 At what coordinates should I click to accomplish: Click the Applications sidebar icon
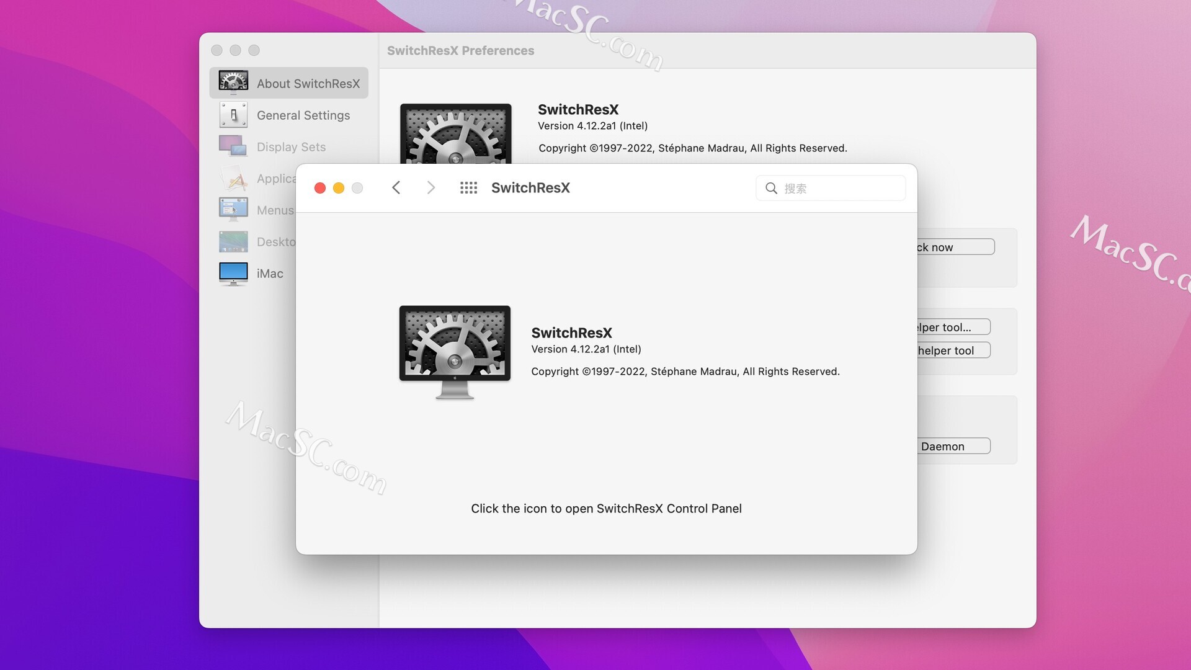pyautogui.click(x=233, y=178)
